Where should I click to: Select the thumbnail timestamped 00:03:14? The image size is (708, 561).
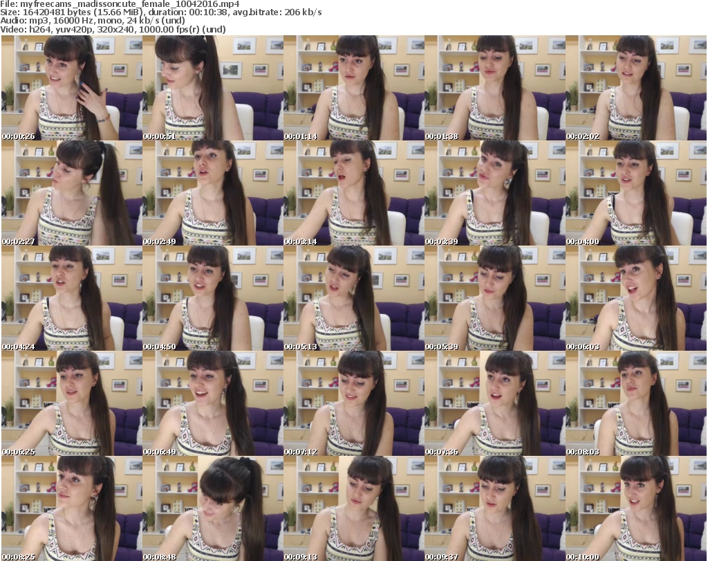coord(353,193)
